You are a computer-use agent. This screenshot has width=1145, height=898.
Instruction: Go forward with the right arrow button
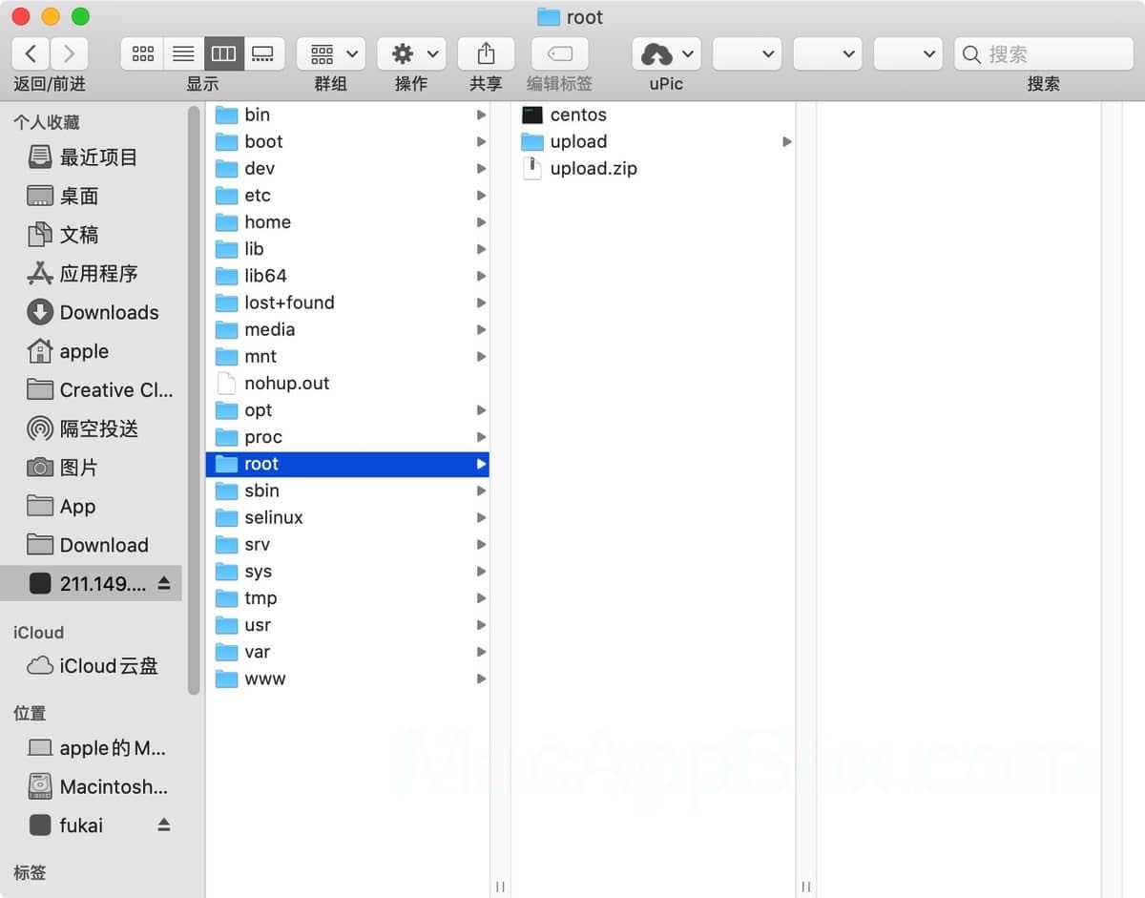pyautogui.click(x=69, y=53)
